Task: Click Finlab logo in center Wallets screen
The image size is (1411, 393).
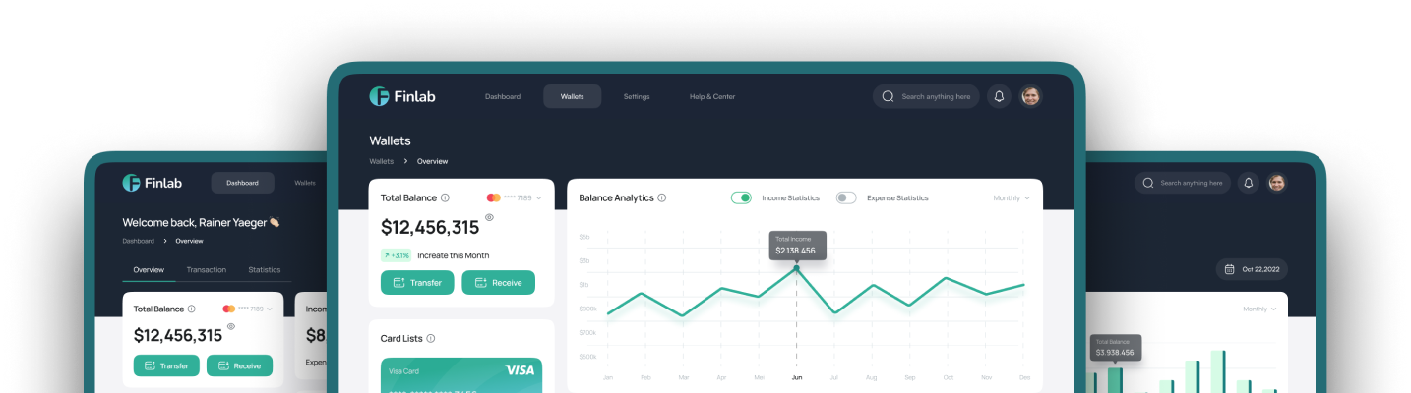Action: [x=402, y=96]
